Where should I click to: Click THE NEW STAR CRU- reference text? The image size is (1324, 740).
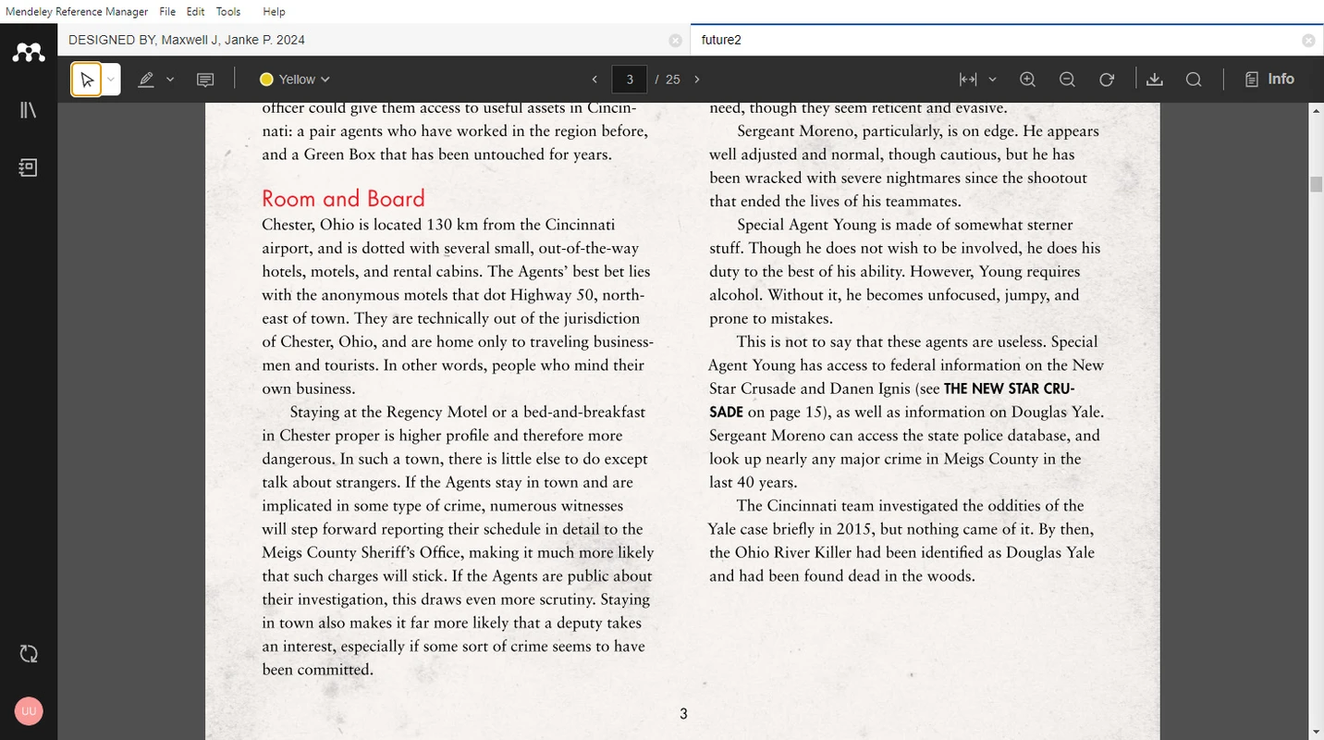point(1009,388)
